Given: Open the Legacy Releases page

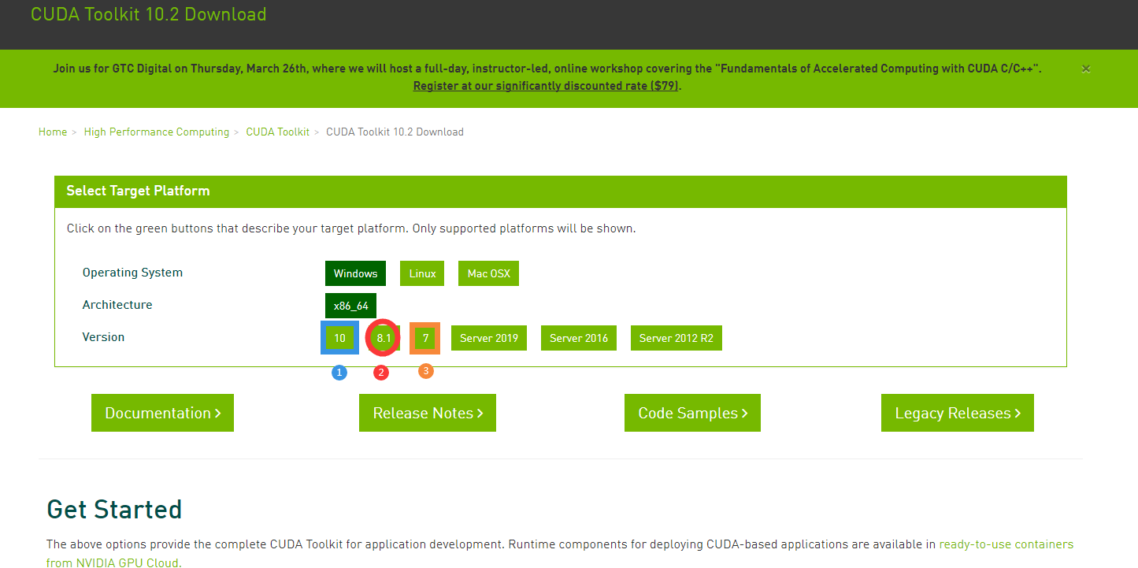Looking at the screenshot, I should pyautogui.click(x=958, y=413).
